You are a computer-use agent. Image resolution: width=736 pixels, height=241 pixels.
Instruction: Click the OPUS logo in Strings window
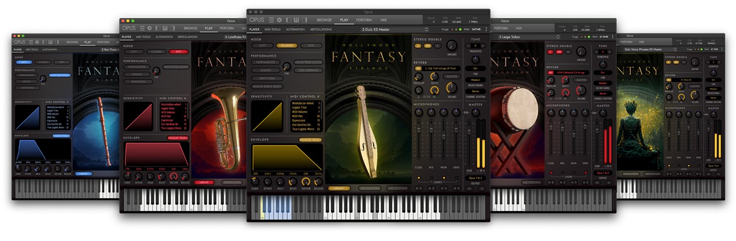[257, 20]
